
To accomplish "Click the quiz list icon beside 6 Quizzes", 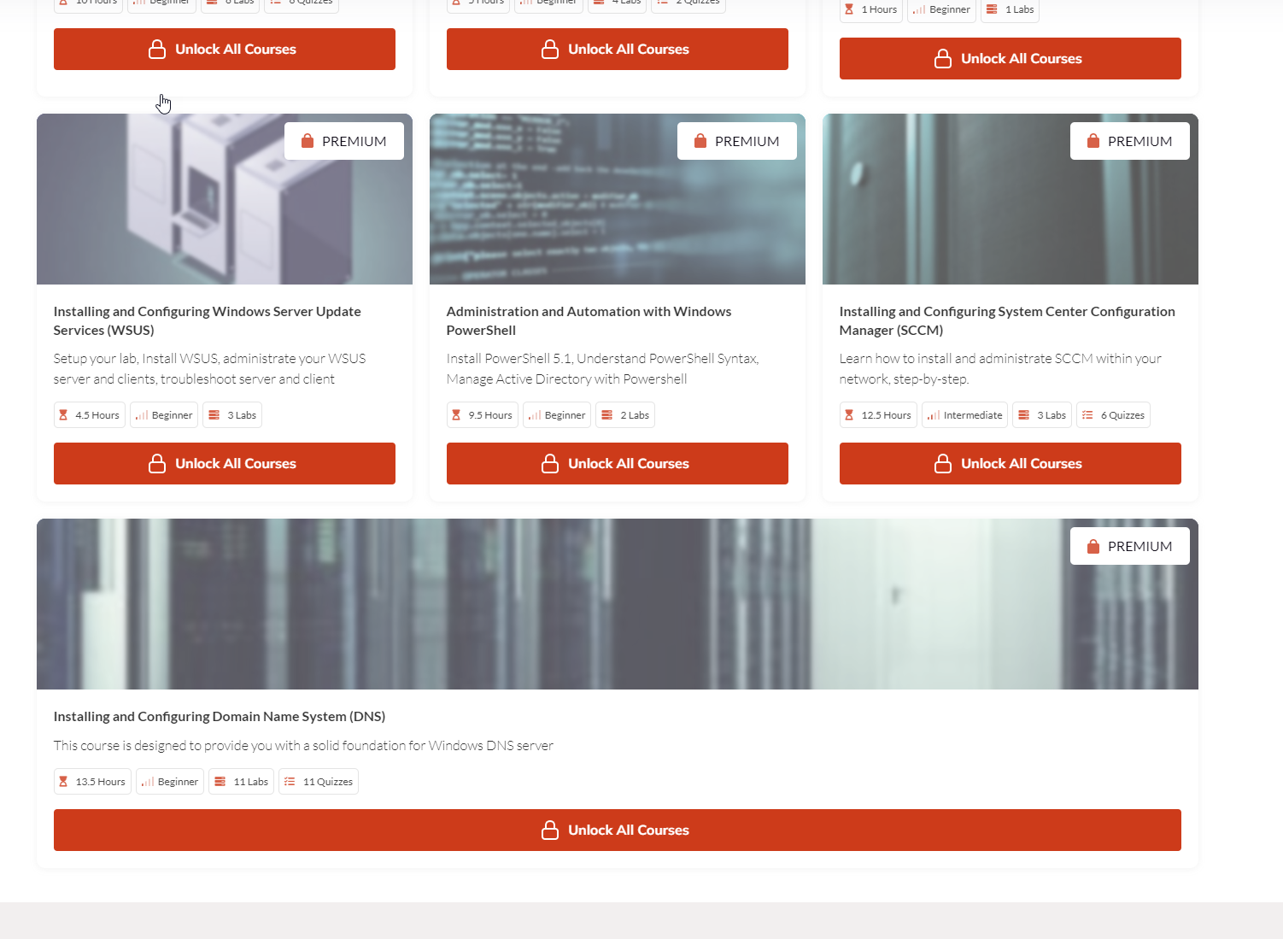I will tap(1087, 415).
